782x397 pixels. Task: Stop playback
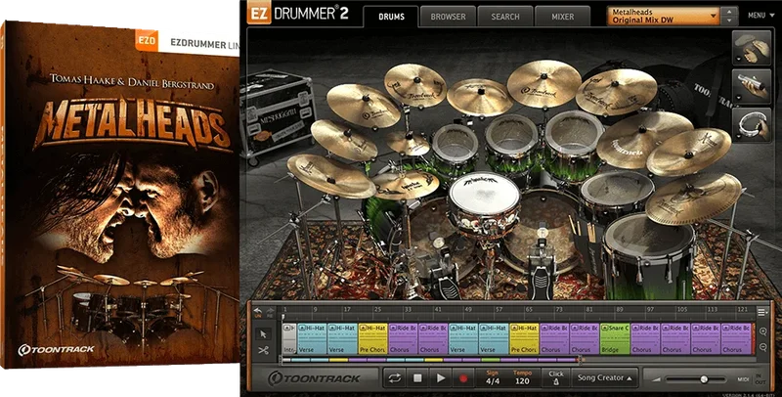417,378
